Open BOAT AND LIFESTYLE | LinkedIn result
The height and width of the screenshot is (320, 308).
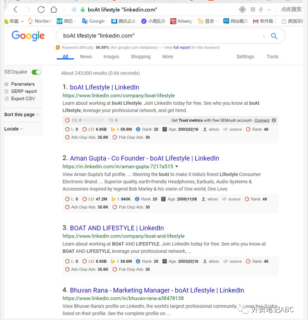pyautogui.click(x=117, y=228)
